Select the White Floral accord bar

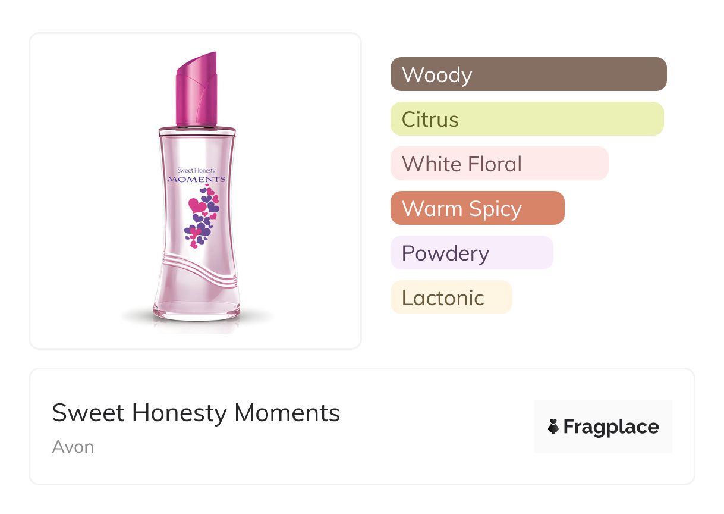[x=499, y=164]
